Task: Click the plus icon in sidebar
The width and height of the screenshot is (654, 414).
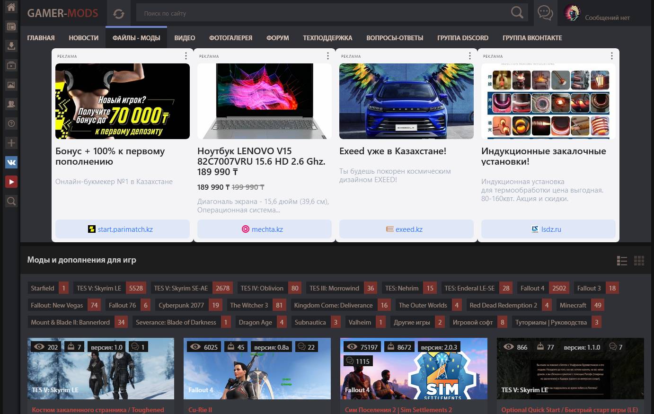Action: pyautogui.click(x=11, y=143)
